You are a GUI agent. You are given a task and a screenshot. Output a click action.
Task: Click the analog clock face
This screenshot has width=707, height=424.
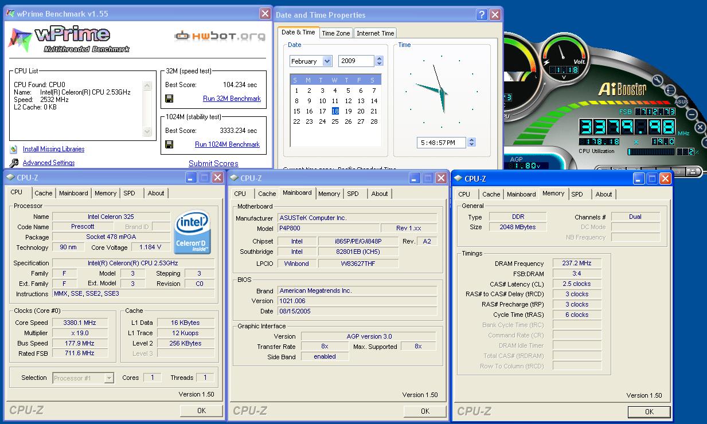click(442, 92)
